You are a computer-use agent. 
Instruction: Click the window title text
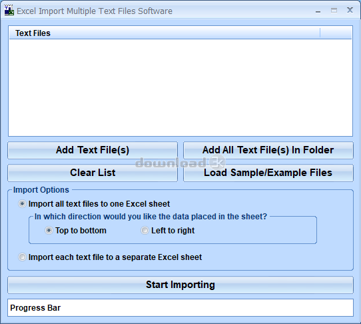click(x=95, y=11)
